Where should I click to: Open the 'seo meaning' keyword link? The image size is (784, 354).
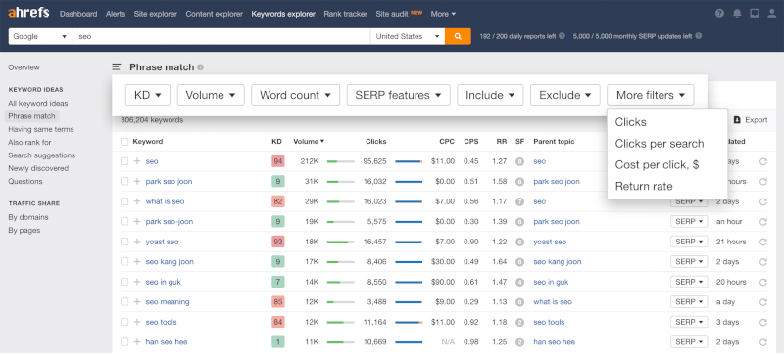tap(168, 301)
